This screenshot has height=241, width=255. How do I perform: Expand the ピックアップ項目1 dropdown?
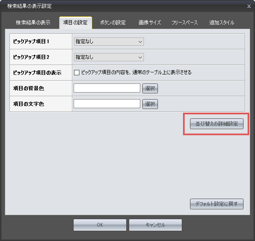[109, 42]
